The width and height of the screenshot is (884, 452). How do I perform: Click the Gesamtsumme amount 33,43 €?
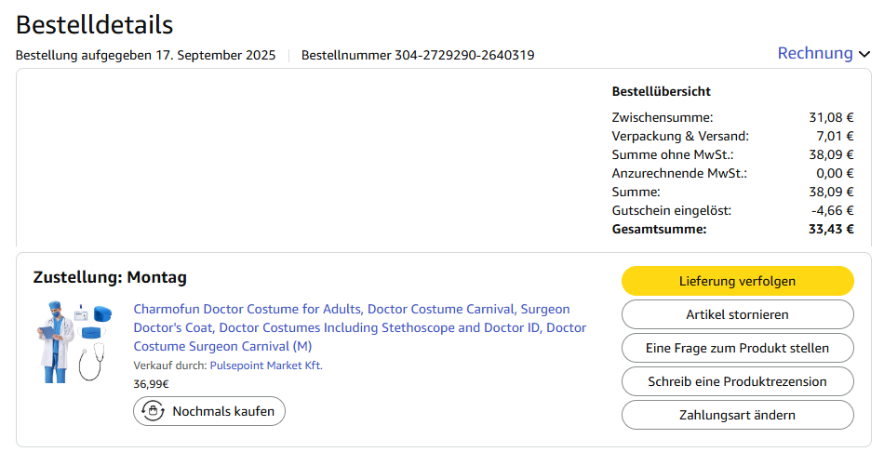coord(831,229)
